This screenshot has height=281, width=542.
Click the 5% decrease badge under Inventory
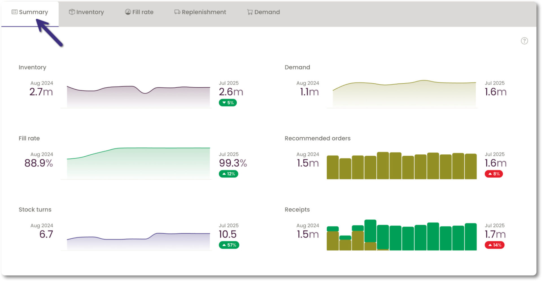click(x=228, y=103)
